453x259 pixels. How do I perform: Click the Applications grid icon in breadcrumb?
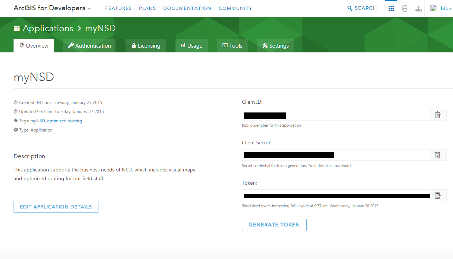(x=16, y=28)
